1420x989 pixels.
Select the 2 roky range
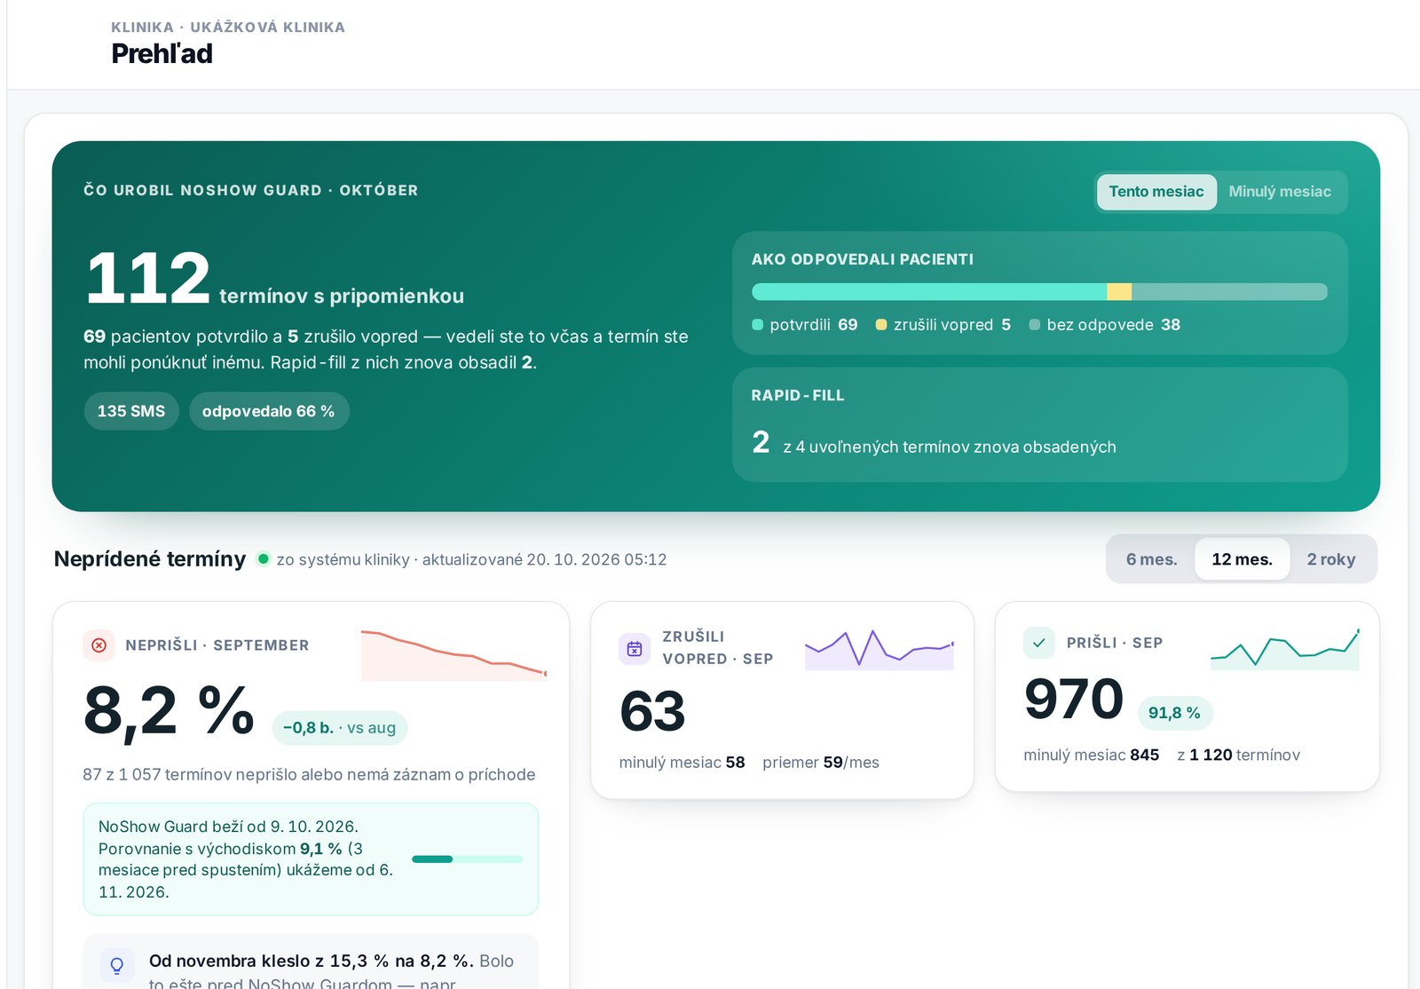(x=1331, y=559)
